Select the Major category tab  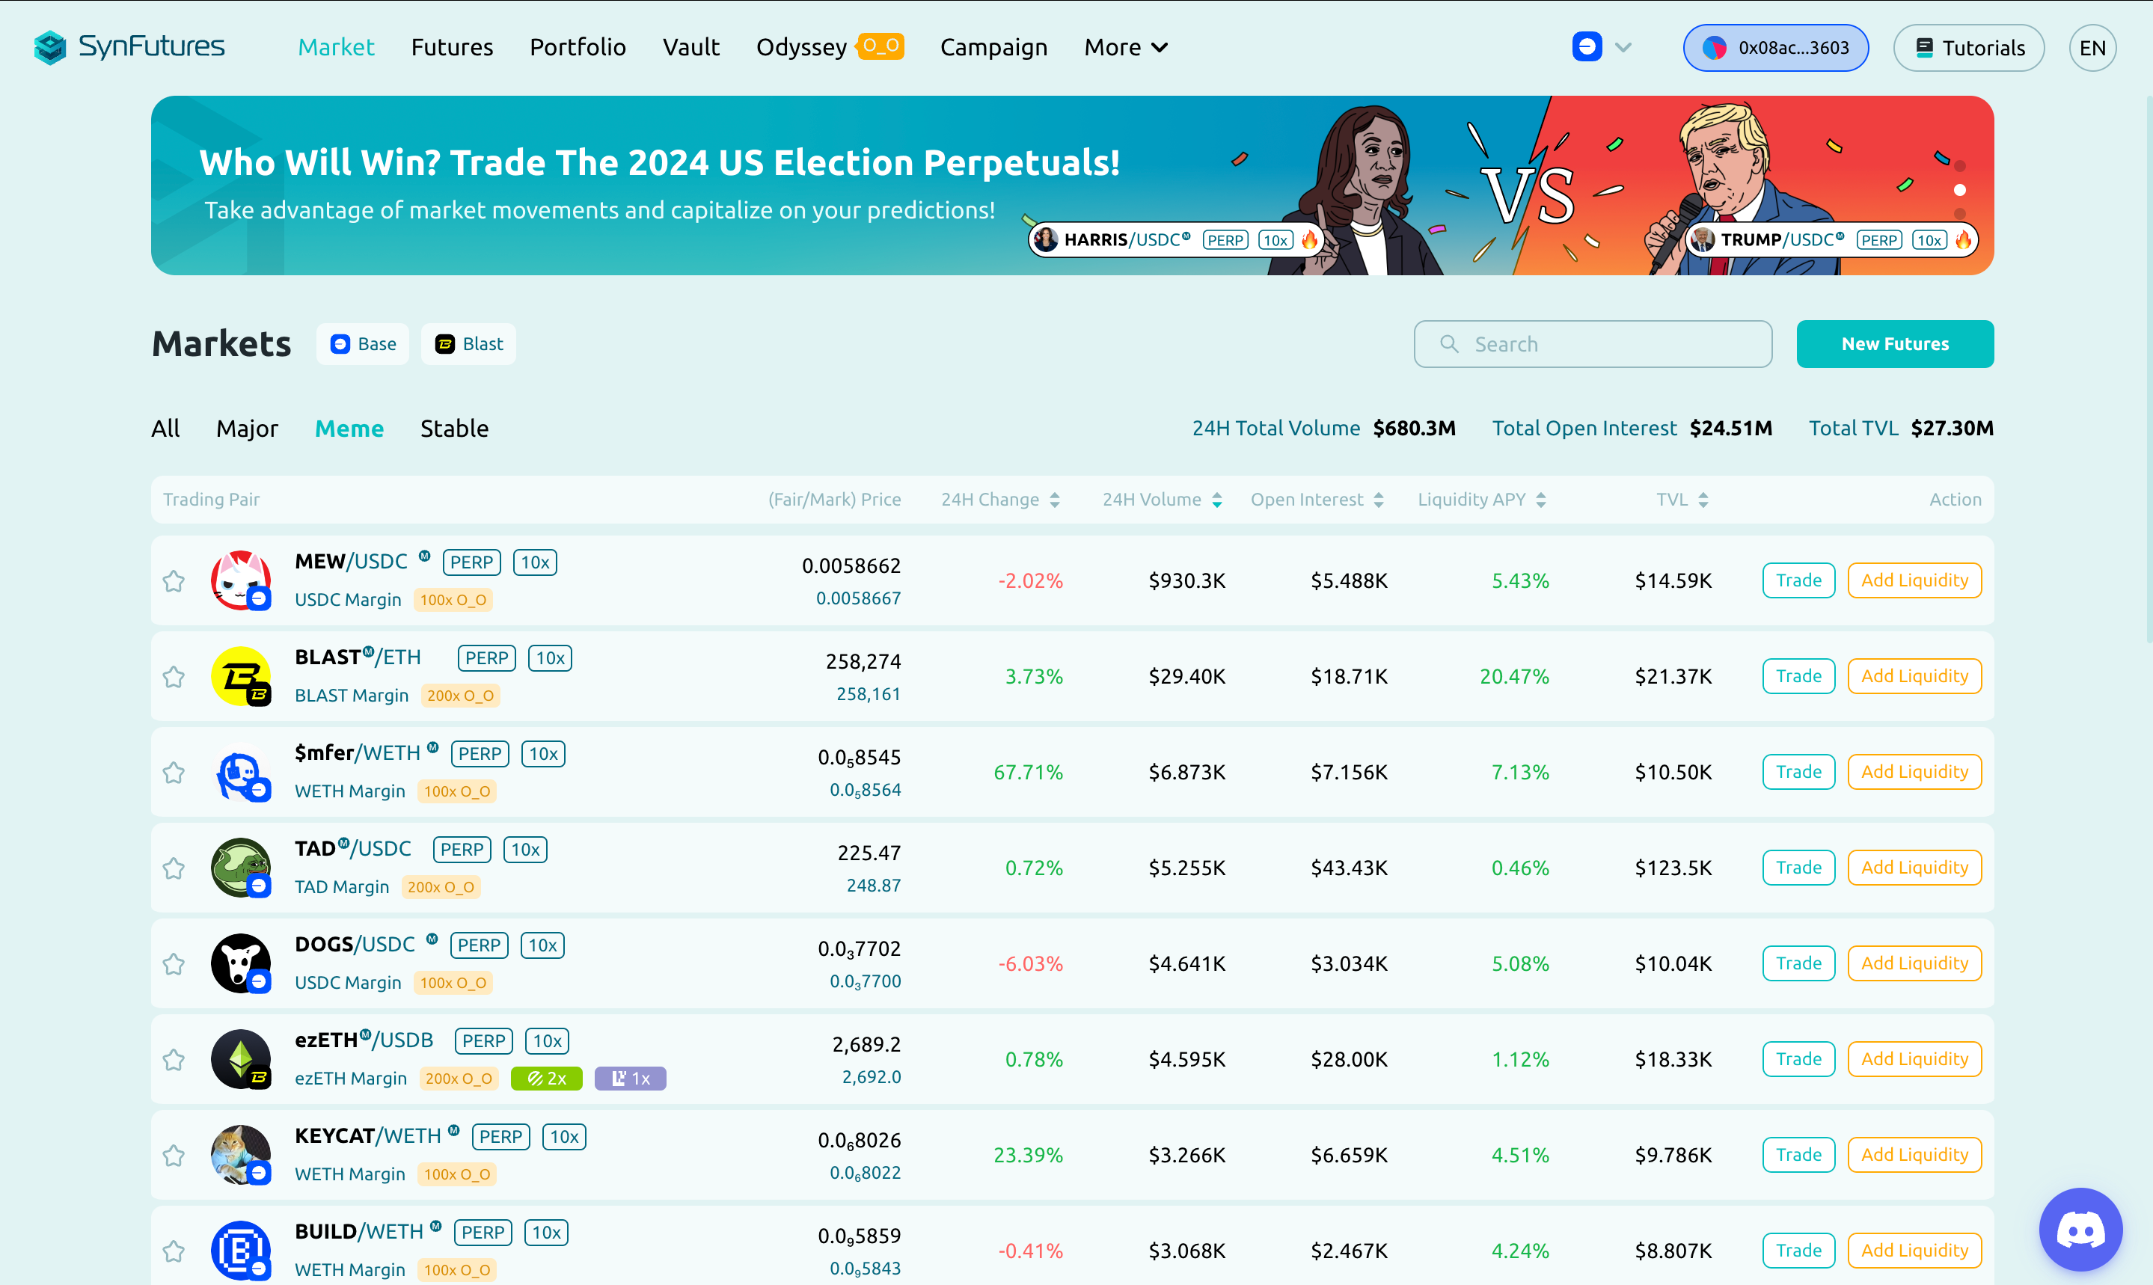[248, 429]
